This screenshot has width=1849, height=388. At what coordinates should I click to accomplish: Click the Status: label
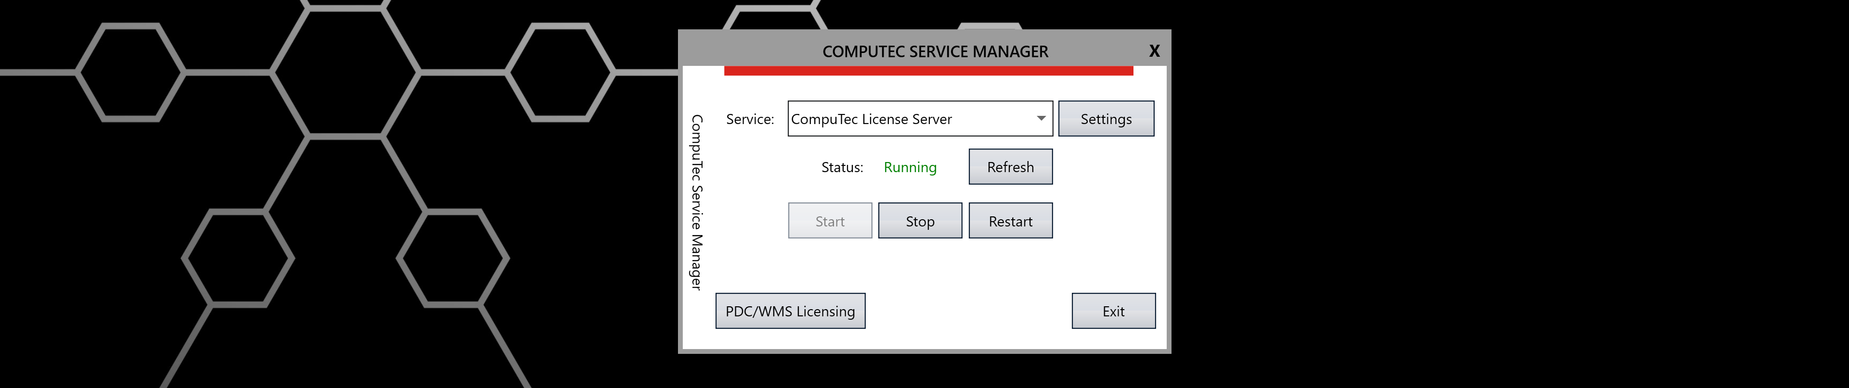(x=842, y=167)
